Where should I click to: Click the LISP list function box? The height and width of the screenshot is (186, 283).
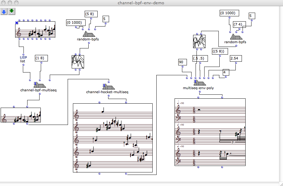pos(23,59)
